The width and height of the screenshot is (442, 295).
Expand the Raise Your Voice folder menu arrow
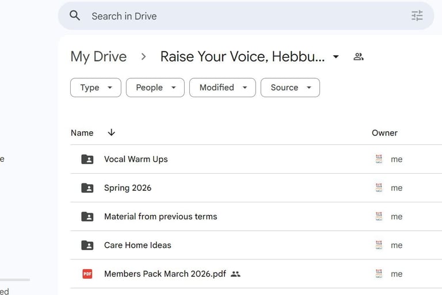pos(336,56)
